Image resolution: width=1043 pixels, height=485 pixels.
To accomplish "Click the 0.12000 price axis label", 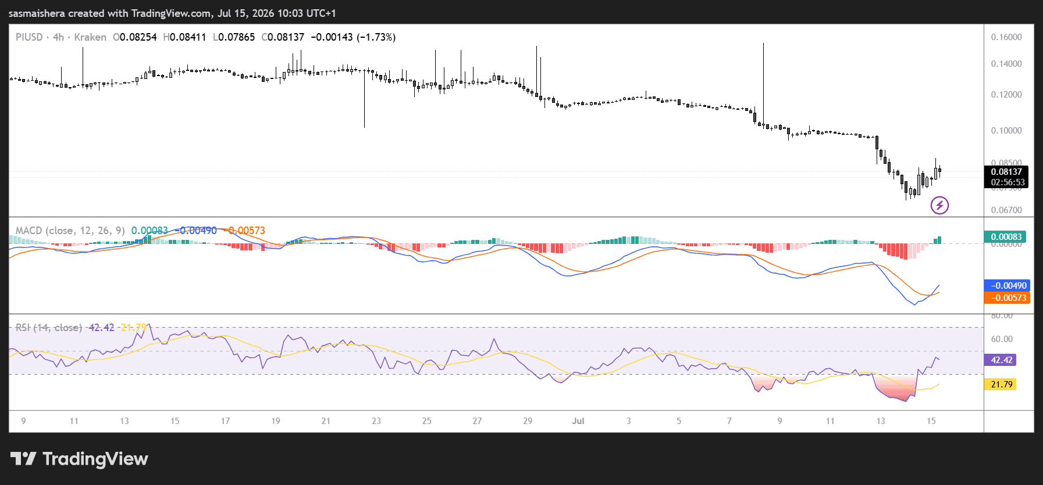I will pyautogui.click(x=1006, y=95).
